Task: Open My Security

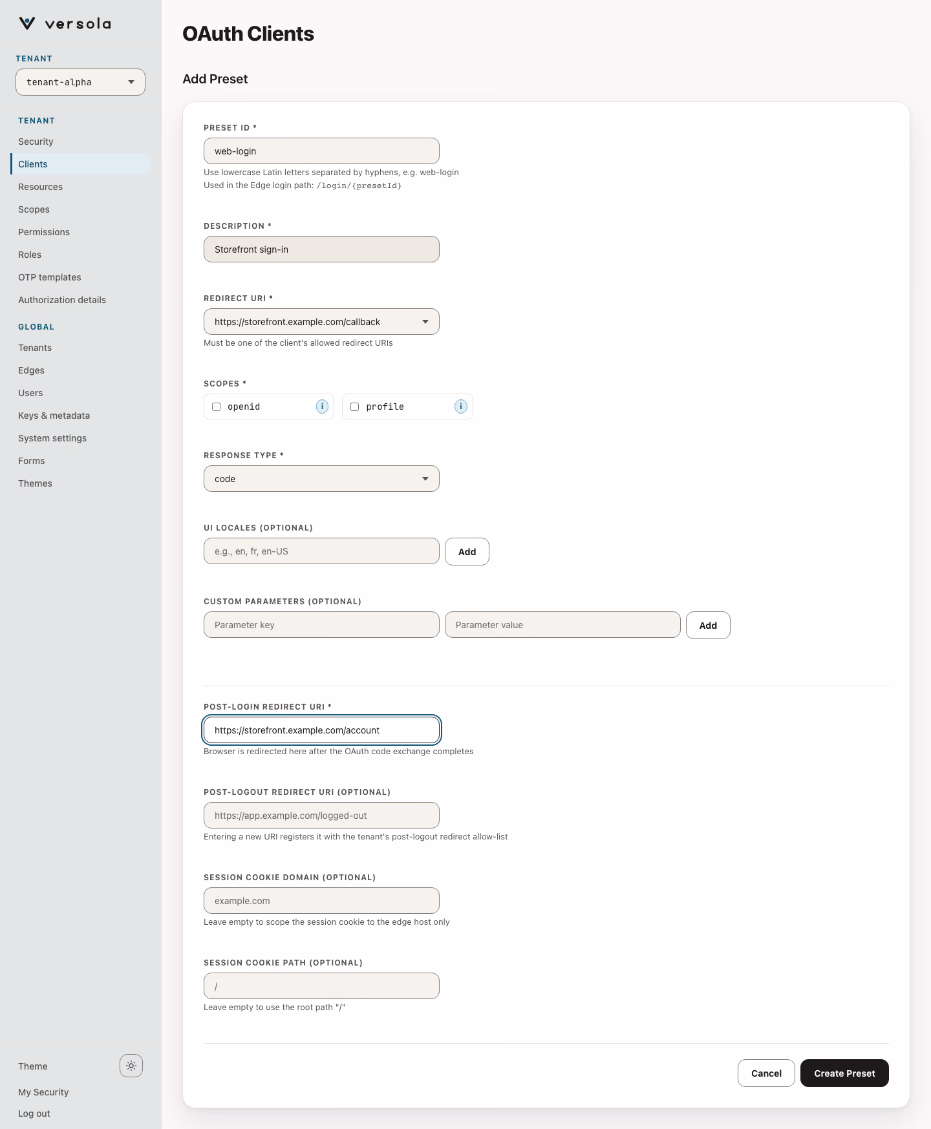Action: 43,1092
